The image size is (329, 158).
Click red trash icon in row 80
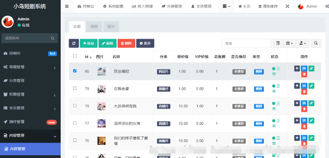coord(304,75)
